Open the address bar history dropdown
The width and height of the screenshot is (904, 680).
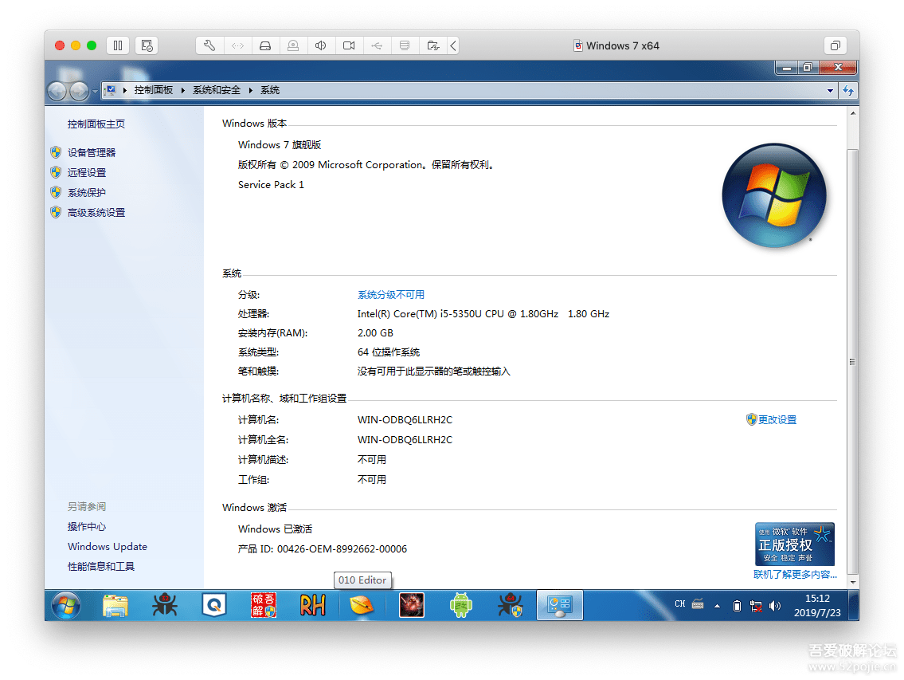[x=830, y=91]
